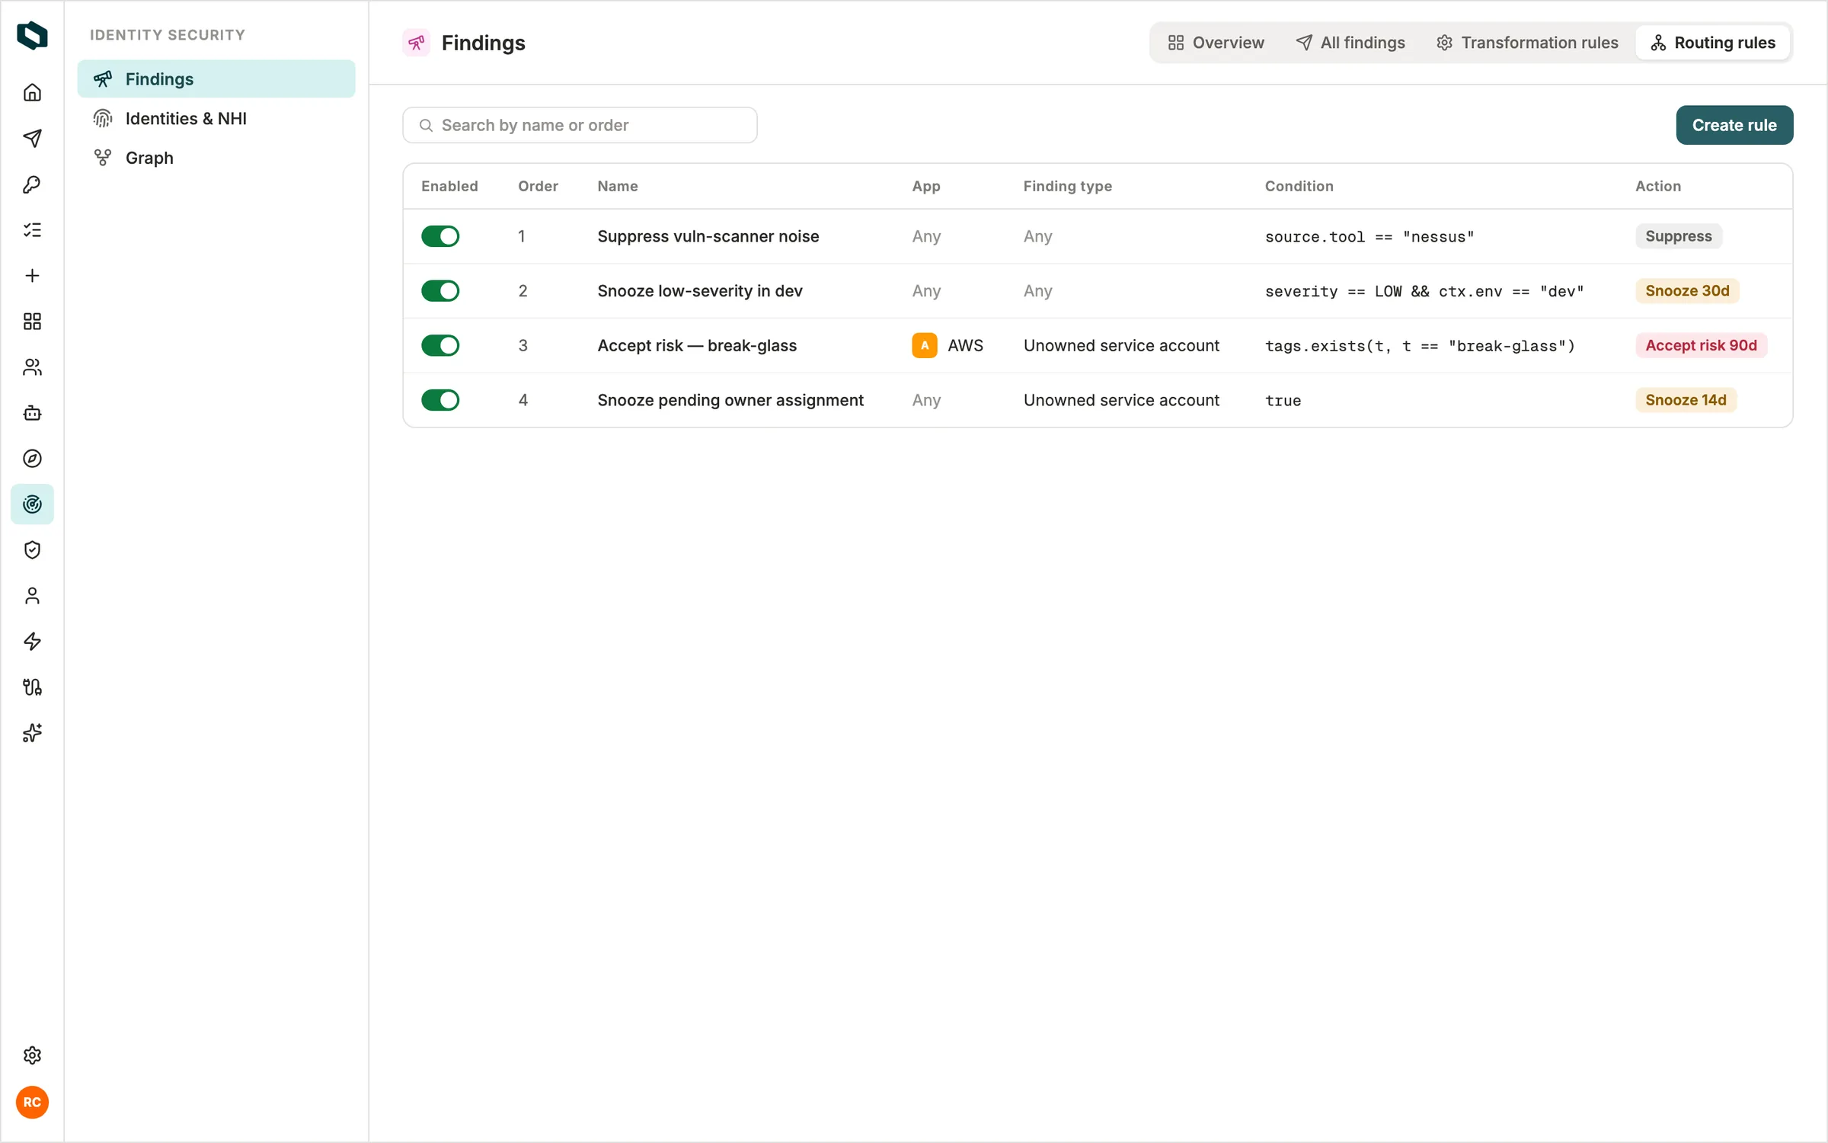Open the Suppress vuln-scanner noise rule name

click(x=708, y=236)
